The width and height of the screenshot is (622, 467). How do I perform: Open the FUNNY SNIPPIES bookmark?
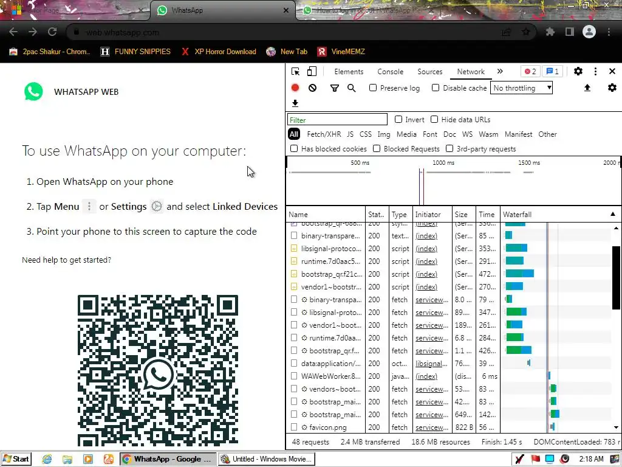135,52
